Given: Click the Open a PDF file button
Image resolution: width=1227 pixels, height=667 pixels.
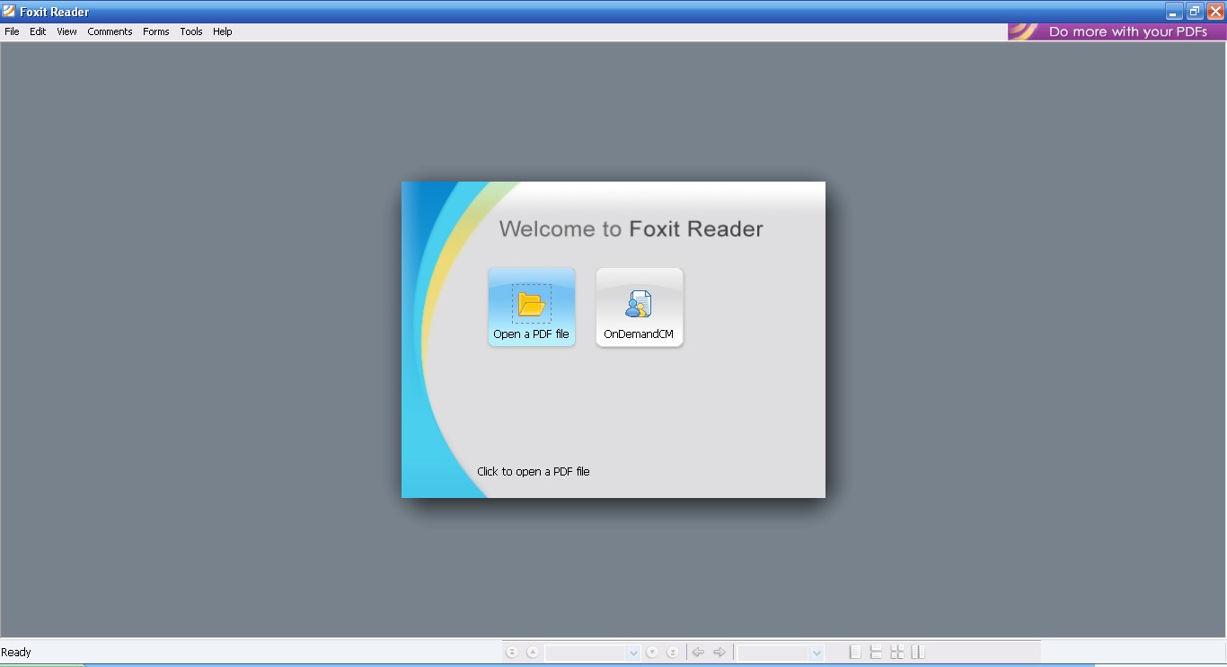Looking at the screenshot, I should [532, 307].
